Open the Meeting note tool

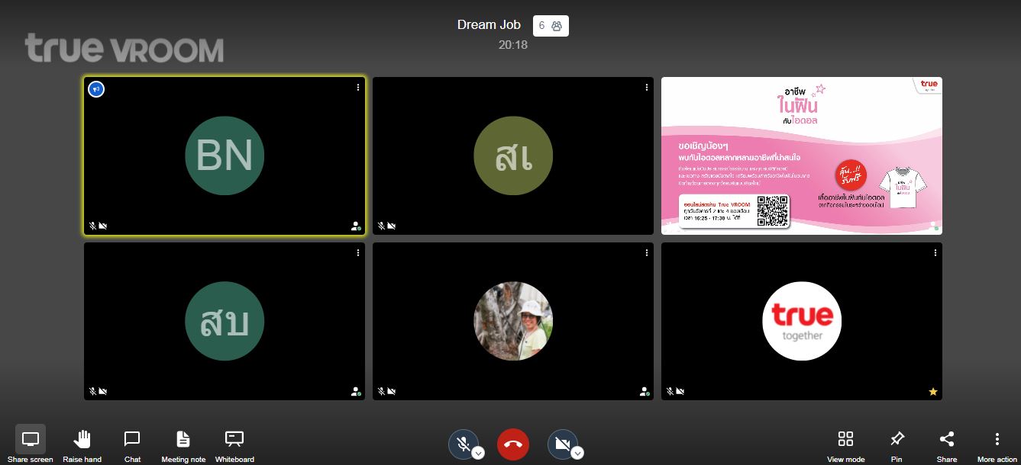pyautogui.click(x=183, y=440)
